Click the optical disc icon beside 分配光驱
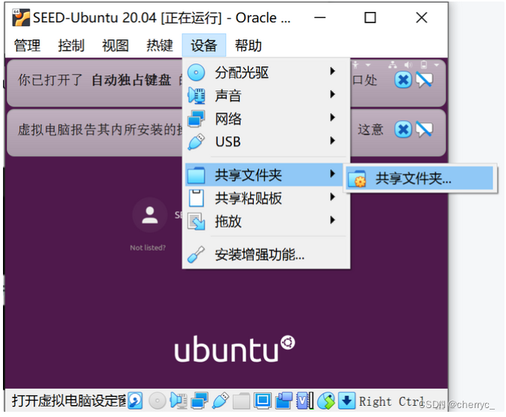 [x=196, y=72]
